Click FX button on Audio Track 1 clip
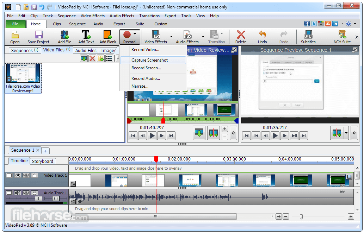364x233 pixels. [73, 201]
